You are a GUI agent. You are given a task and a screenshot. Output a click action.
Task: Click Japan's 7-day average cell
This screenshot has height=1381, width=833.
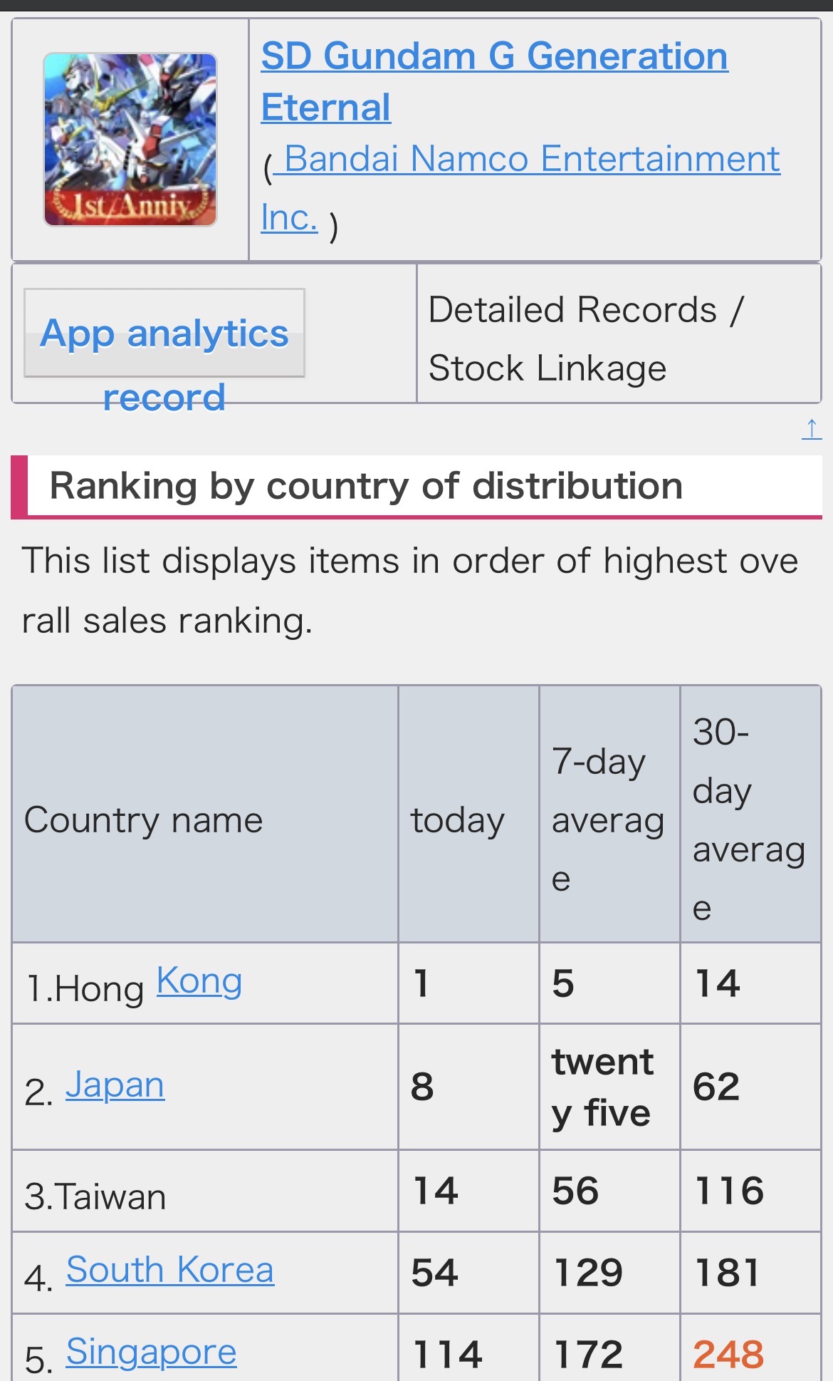(602, 1087)
